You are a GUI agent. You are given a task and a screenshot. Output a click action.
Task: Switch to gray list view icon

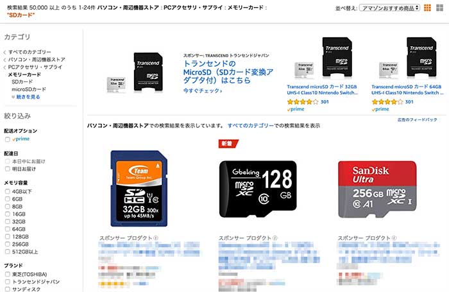439,8
